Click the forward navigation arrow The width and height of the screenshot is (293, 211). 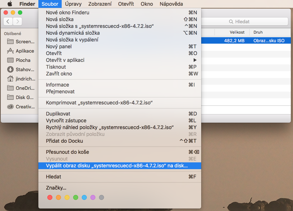[x=17, y=21]
